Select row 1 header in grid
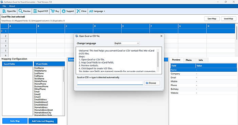Viewport: 238px width, 125px height. [x=4, y=31]
